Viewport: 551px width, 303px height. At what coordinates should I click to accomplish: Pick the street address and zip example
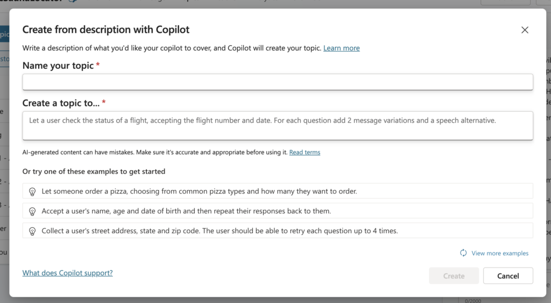coord(220,231)
